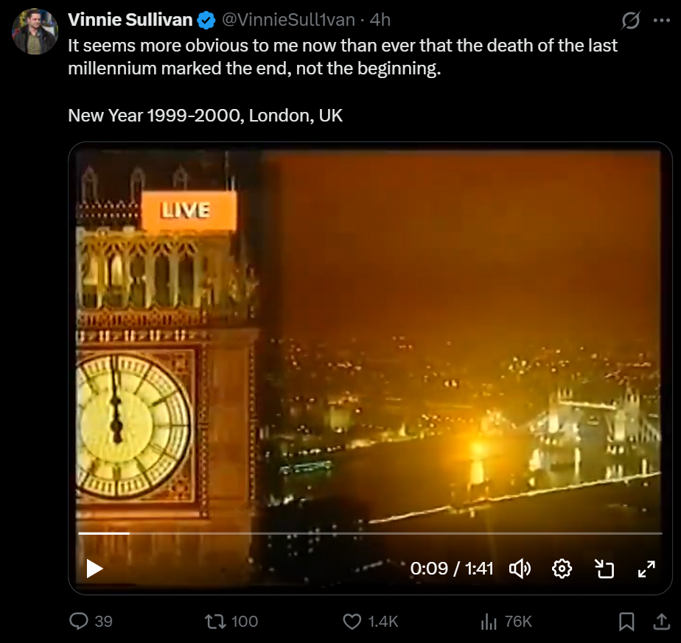
Task: Click the verified blue checkmark badge
Action: pos(206,20)
